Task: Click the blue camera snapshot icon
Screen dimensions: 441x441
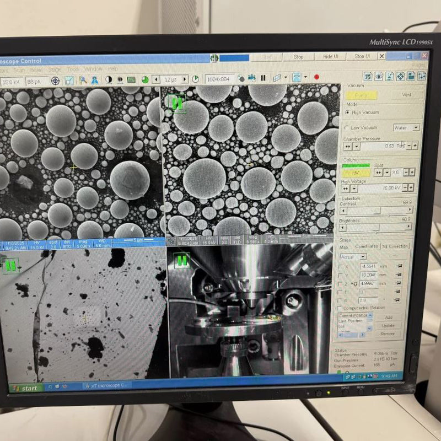Action: pos(252,78)
